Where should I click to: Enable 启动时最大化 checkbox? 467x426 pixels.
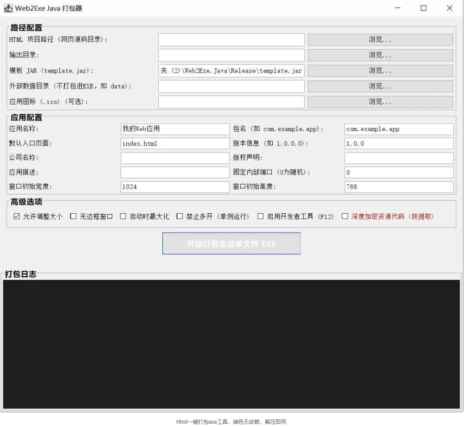click(x=123, y=216)
